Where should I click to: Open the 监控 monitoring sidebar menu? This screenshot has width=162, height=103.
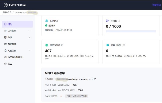[17, 37]
